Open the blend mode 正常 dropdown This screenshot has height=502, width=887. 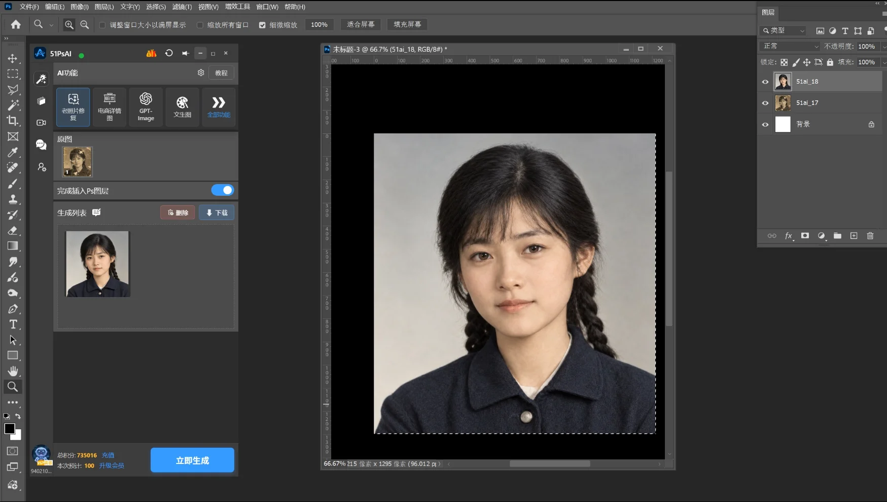coord(790,46)
